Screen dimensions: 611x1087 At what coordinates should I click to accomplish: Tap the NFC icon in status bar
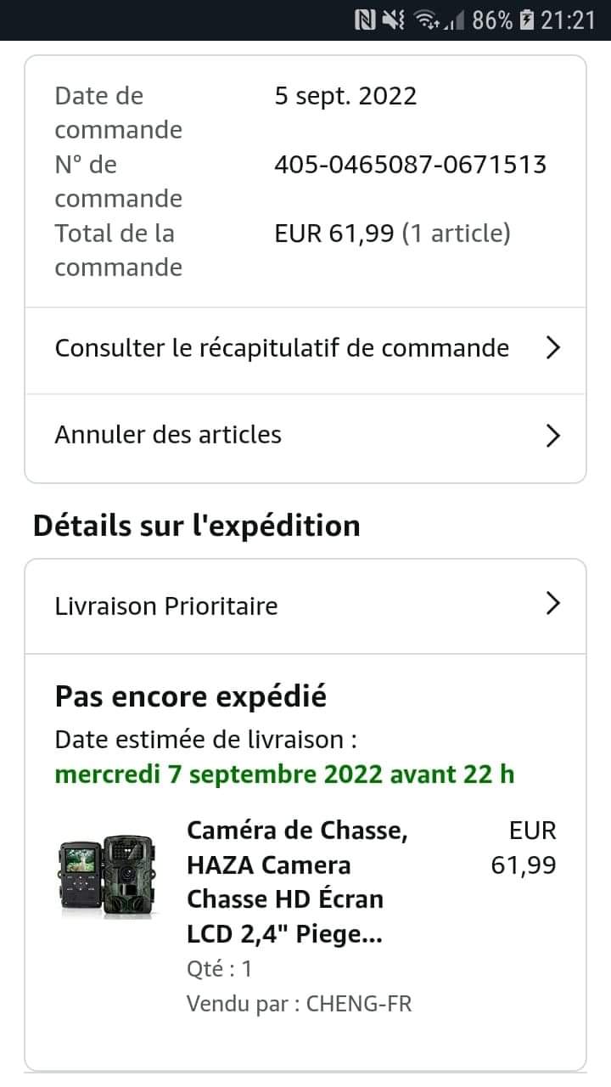pos(366,20)
